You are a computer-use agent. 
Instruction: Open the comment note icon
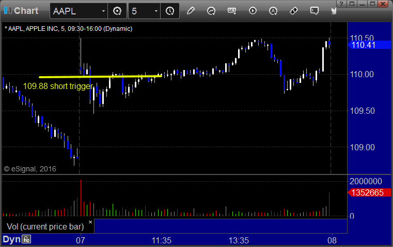tap(315, 11)
